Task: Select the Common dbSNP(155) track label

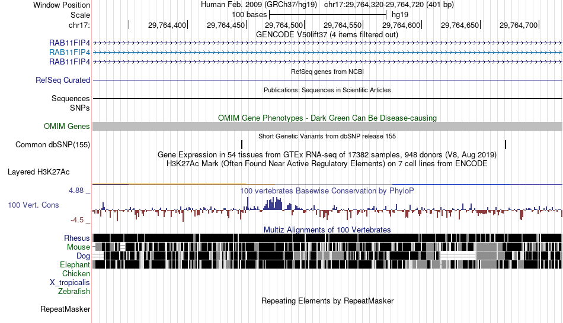Action: [x=53, y=144]
